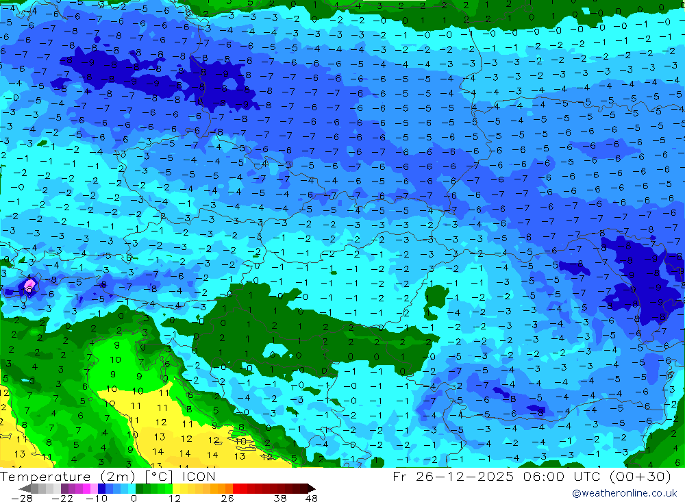685x502 pixels.
Task: Click the 38 label under the color scale
Action: (x=280, y=499)
